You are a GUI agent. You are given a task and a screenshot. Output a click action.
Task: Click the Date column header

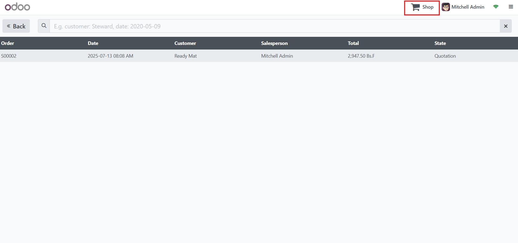pos(93,43)
